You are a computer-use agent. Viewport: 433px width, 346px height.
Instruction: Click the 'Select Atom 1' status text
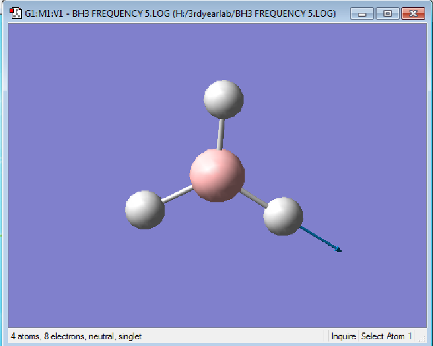click(386, 336)
